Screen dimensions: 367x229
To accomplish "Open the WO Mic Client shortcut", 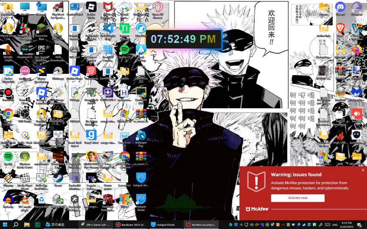I will pos(8,53).
